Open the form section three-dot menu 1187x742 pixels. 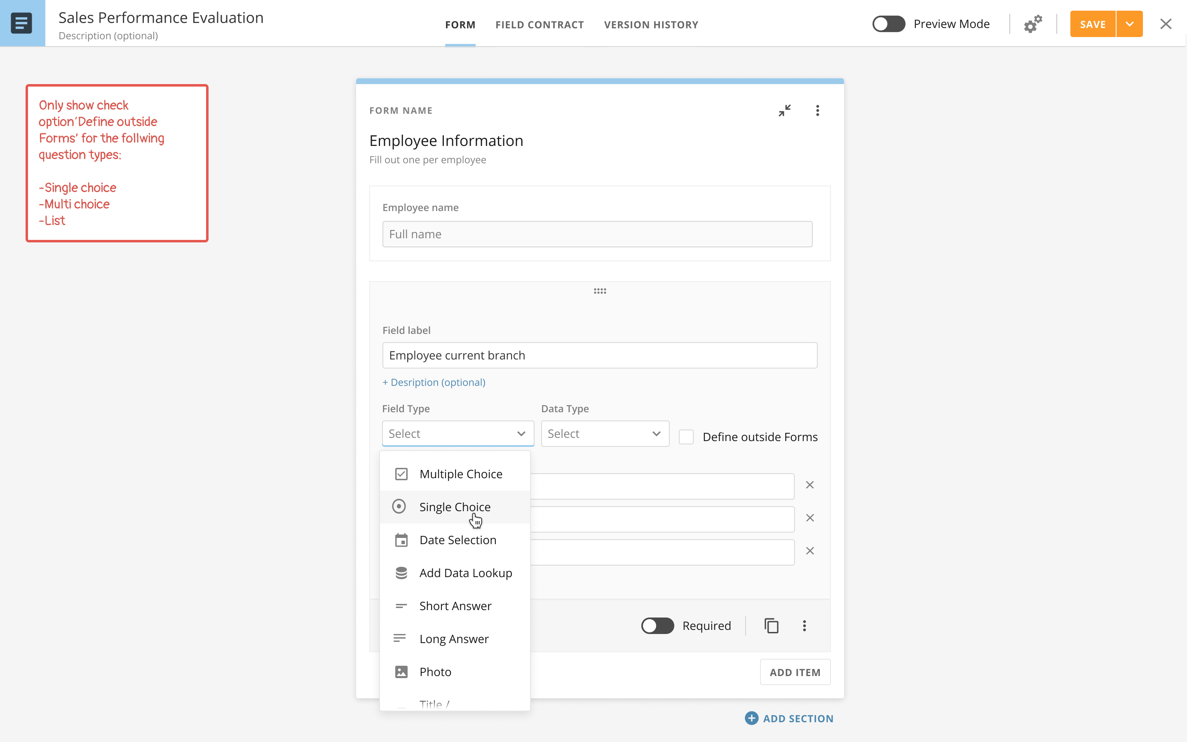[818, 110]
